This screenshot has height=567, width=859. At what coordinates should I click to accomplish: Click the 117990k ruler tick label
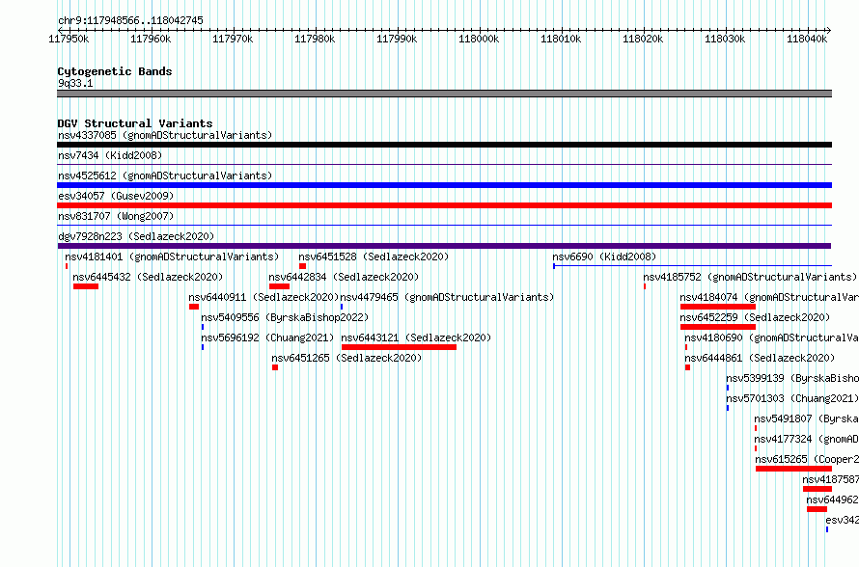[397, 39]
